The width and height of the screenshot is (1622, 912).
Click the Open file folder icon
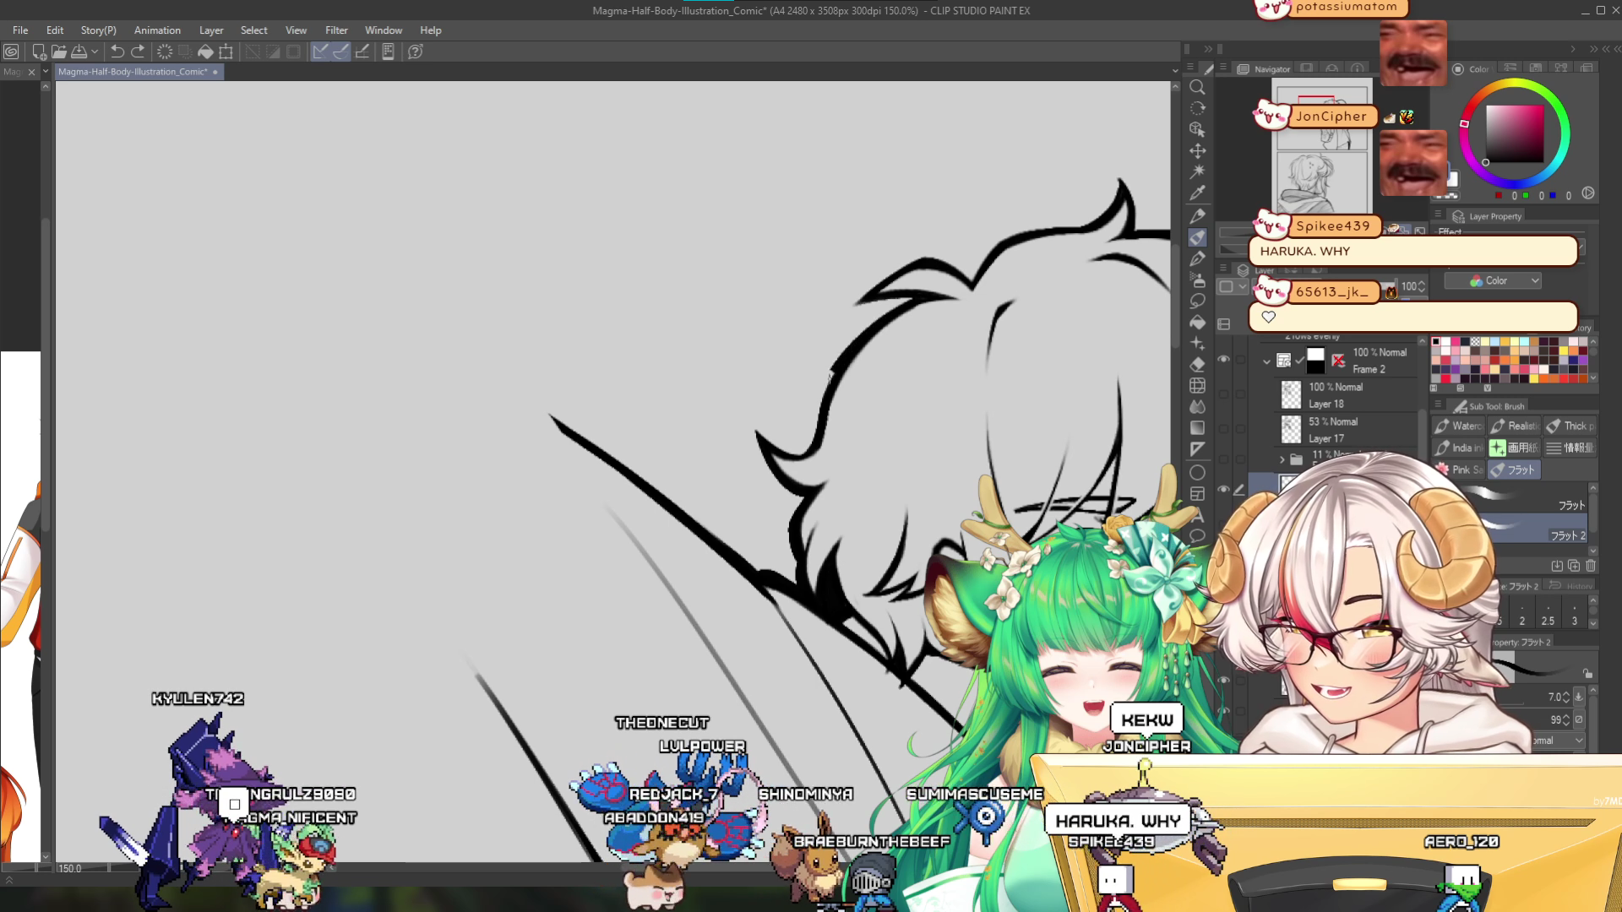click(59, 52)
